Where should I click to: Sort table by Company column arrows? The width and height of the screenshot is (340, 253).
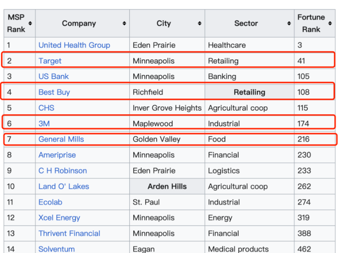pyautogui.click(x=124, y=23)
